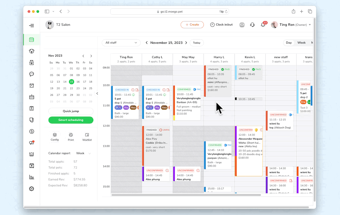Toggle the Safari sidebar icon
The width and height of the screenshot is (340, 215).
[x=47, y=11]
